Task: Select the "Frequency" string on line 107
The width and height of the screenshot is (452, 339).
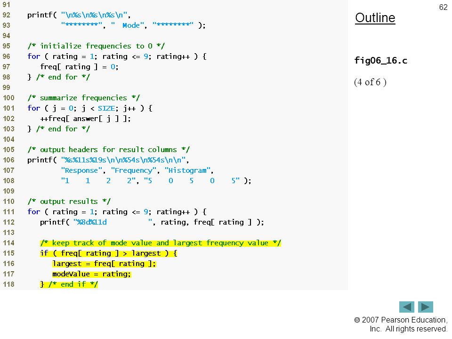Action: [133, 170]
